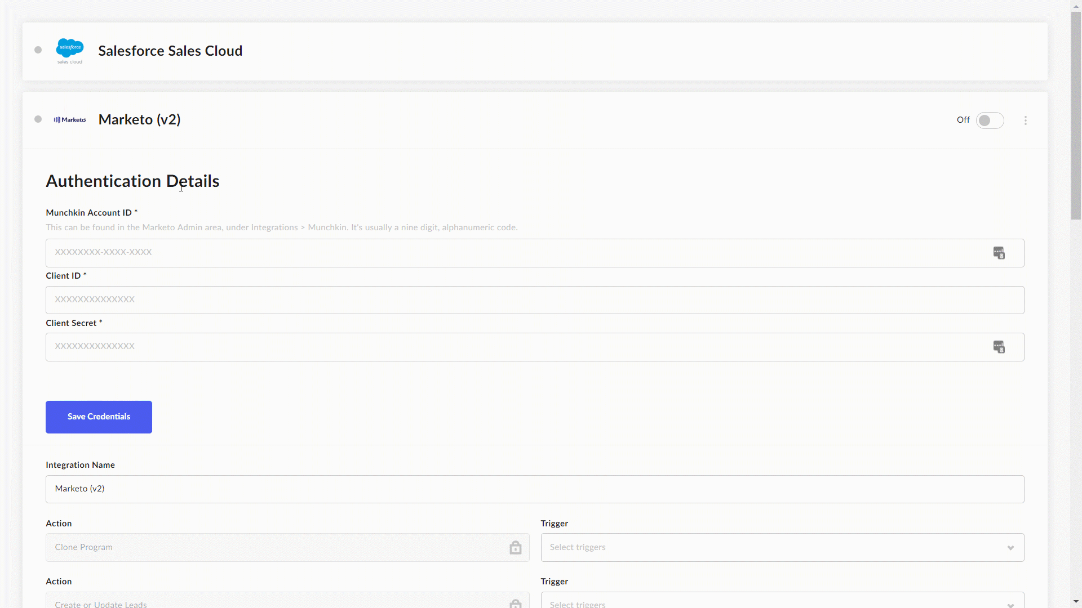Click the password manager icon in Munchkin Account ID field

tap(999, 253)
